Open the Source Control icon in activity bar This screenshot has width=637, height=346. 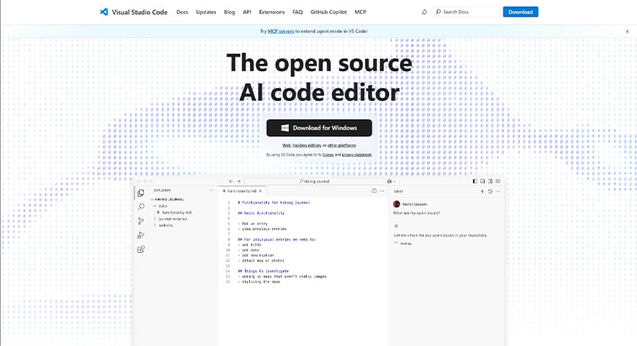coord(141,221)
